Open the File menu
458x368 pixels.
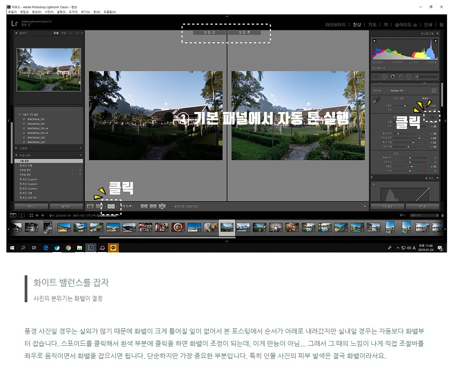click(x=12, y=12)
